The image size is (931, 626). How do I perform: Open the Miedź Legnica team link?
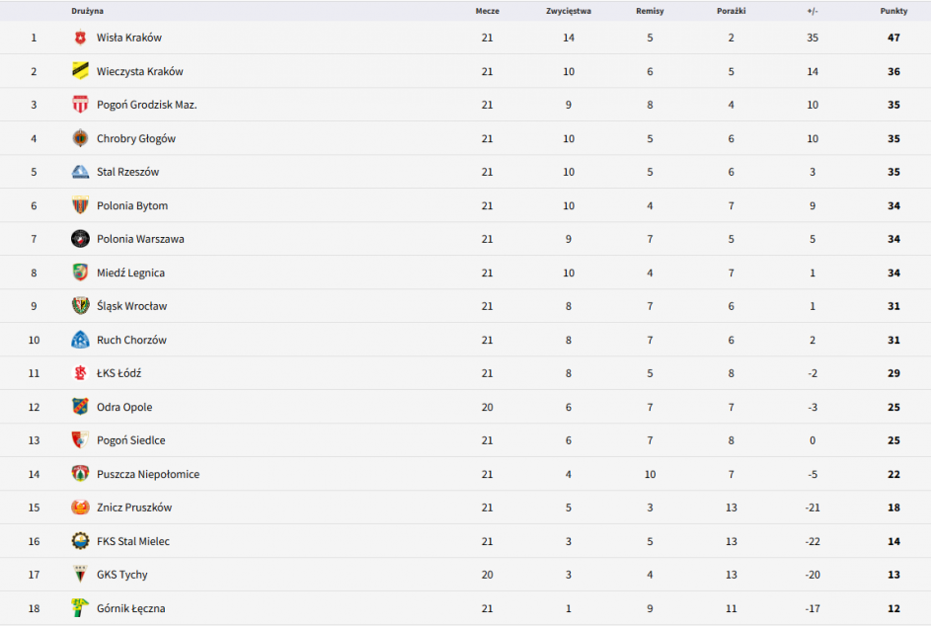[x=130, y=273]
